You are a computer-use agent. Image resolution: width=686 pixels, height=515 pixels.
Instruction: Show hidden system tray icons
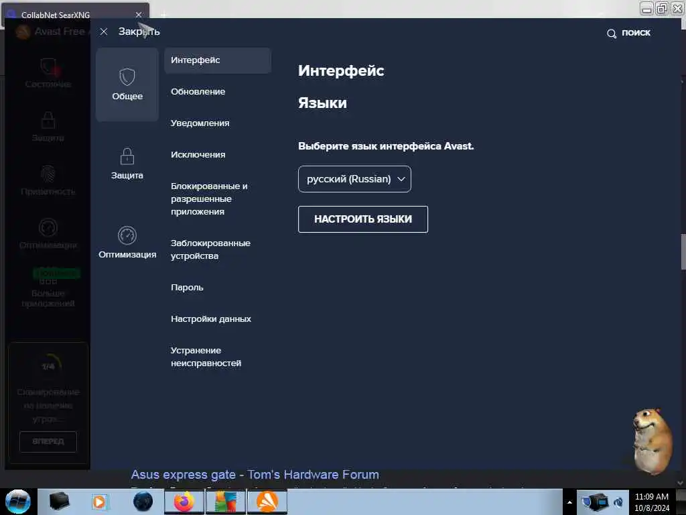tap(569, 502)
